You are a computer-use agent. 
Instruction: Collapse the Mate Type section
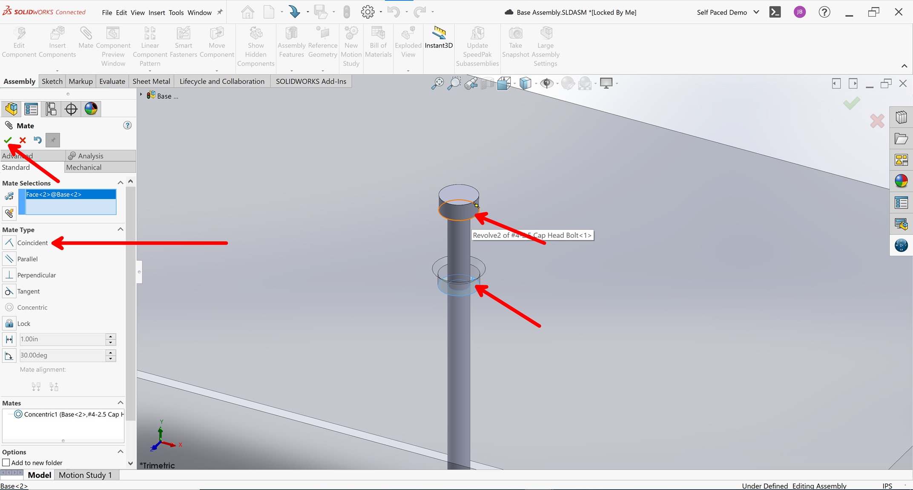[x=121, y=230]
